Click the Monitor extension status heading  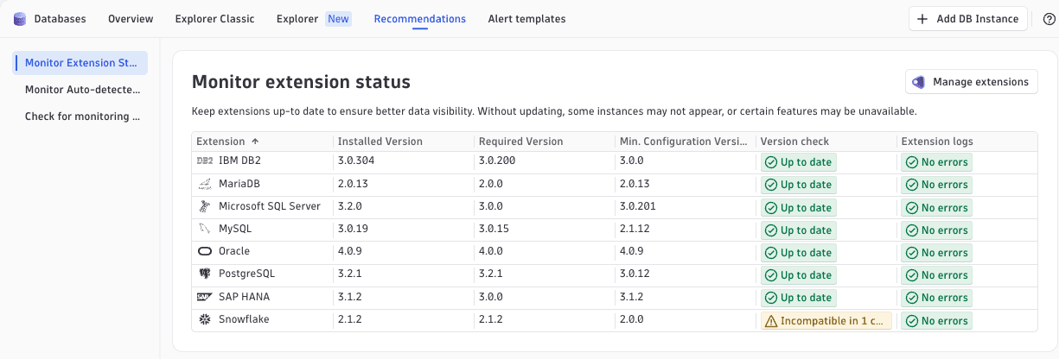tap(301, 82)
